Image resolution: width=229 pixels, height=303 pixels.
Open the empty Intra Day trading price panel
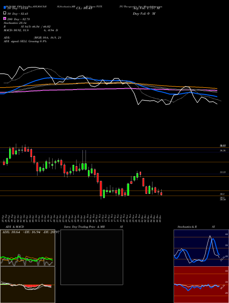pyautogui.click(x=92, y=257)
